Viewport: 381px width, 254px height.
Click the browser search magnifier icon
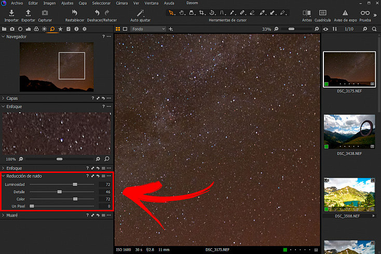pyautogui.click(x=374, y=29)
